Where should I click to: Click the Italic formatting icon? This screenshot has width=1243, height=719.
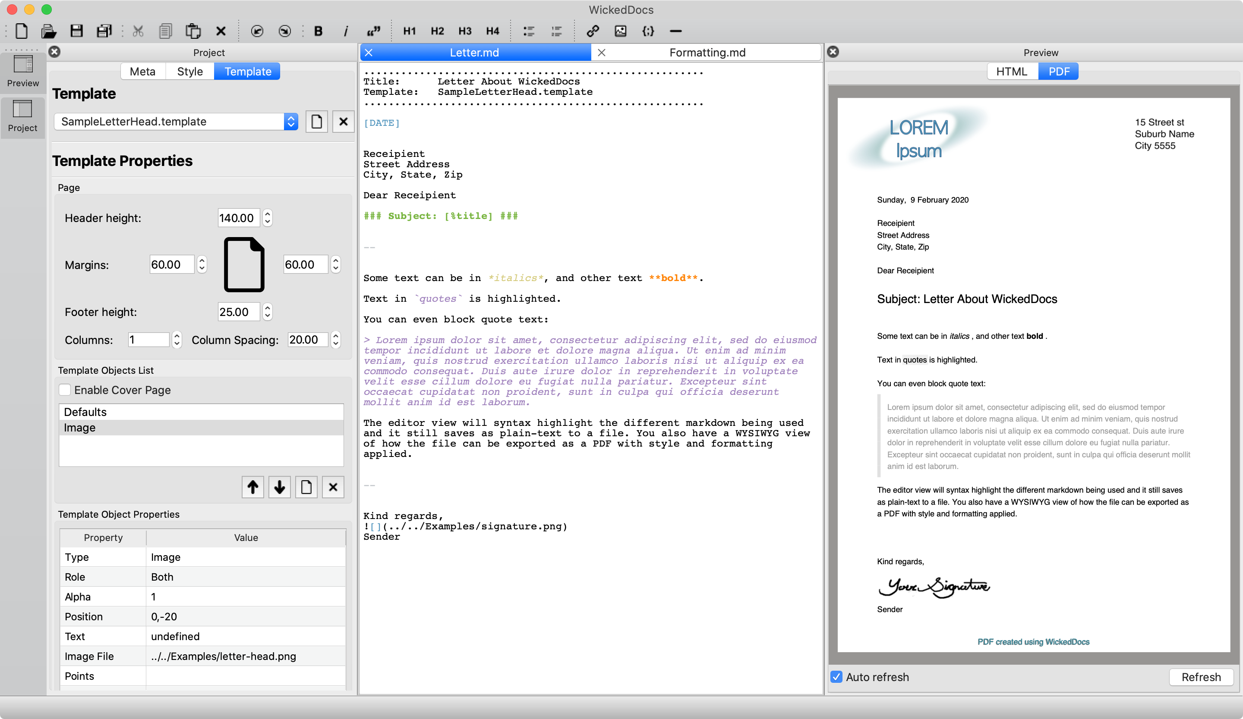[346, 31]
